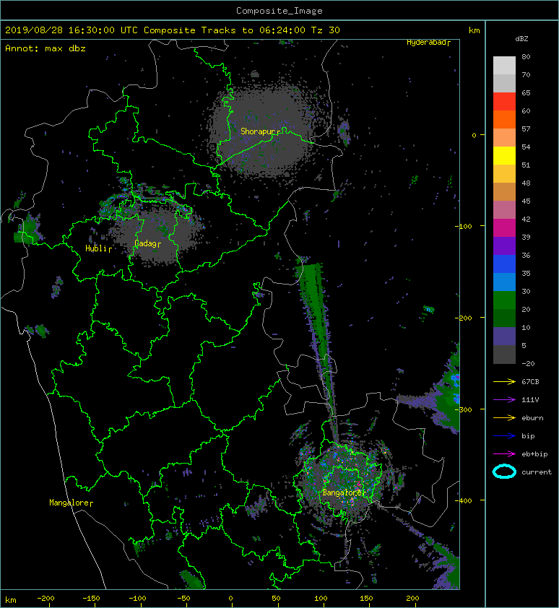Click the eburn arrow legend icon
The height and width of the screenshot is (608, 559).
click(x=504, y=418)
